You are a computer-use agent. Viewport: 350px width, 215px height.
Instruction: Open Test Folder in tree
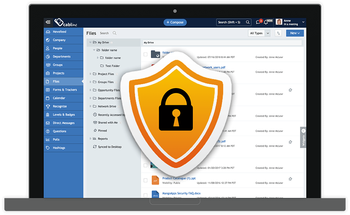tap(112, 66)
